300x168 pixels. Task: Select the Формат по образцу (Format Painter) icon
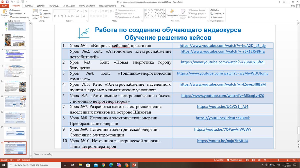[x=11, y=17]
